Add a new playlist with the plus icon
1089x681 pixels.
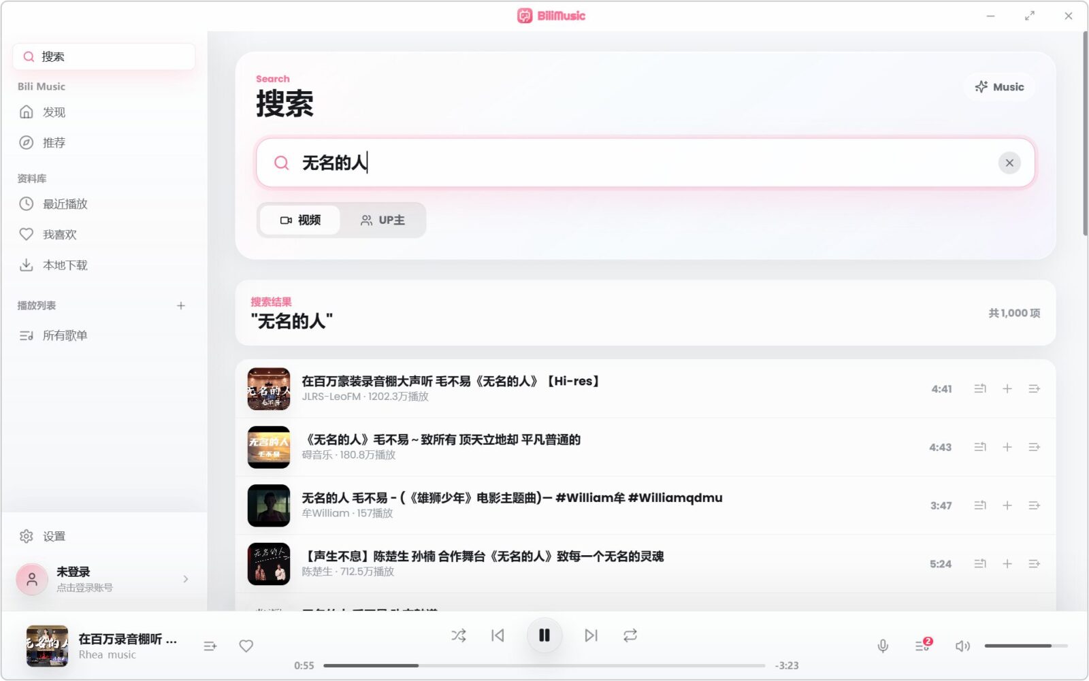pyautogui.click(x=181, y=306)
